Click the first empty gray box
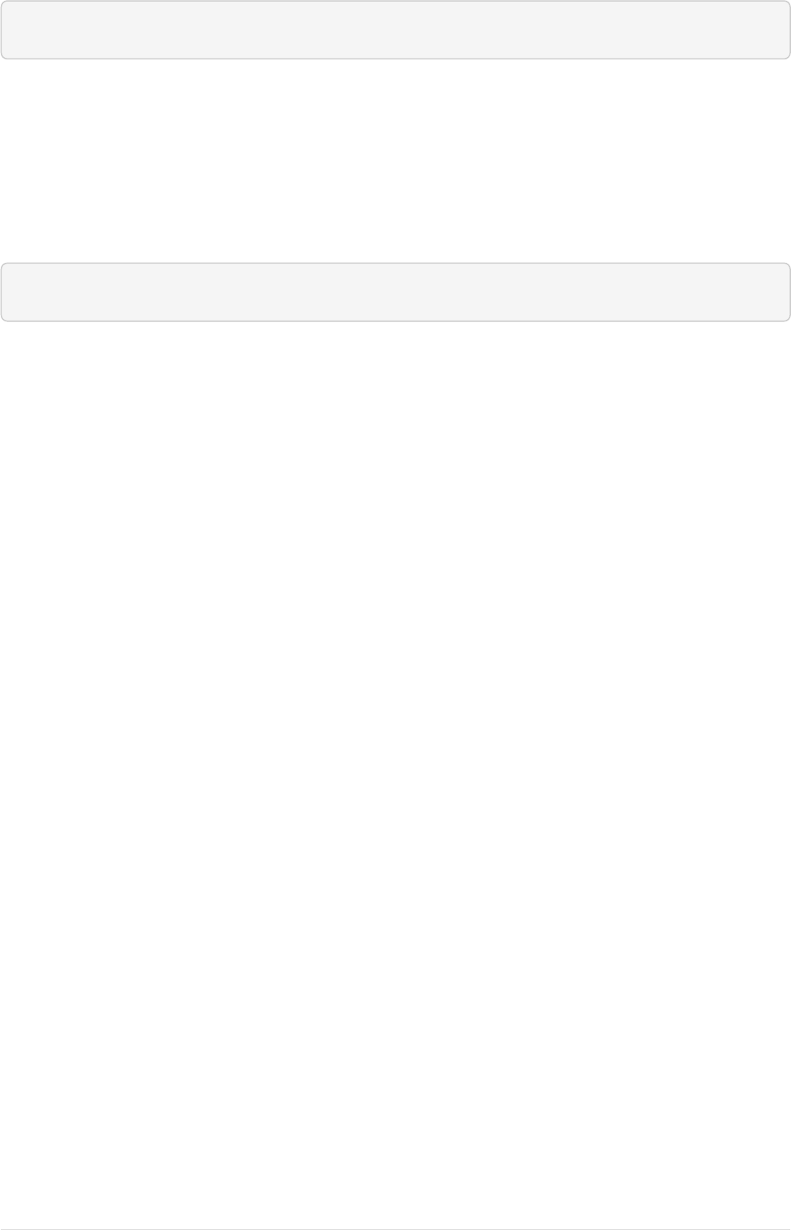This screenshot has height=1230, width=791. [395, 30]
